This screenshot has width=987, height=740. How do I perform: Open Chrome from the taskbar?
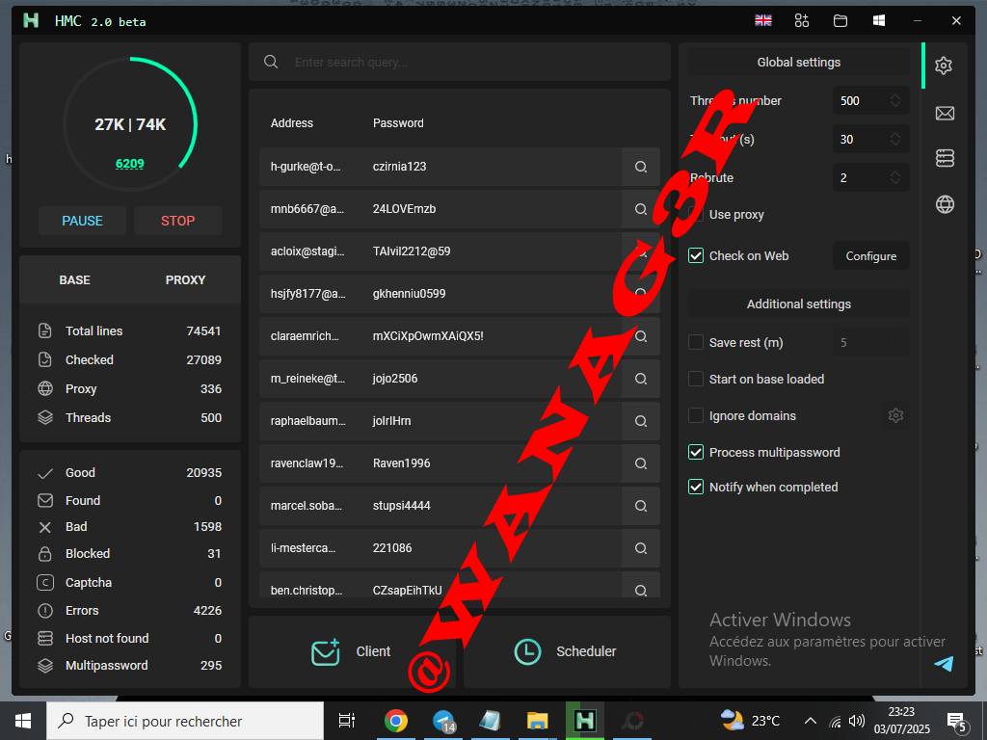point(396,721)
